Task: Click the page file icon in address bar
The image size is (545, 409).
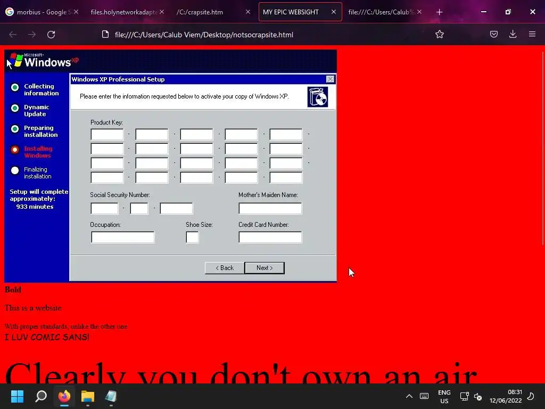Action: [105, 34]
